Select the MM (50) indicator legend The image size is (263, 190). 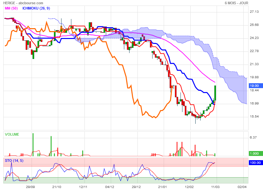click(11, 9)
